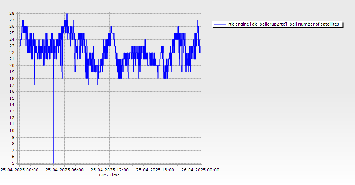Select the '26-04-2025 00:00' x-axis label
This screenshot has height=185, width=355.
200,170
